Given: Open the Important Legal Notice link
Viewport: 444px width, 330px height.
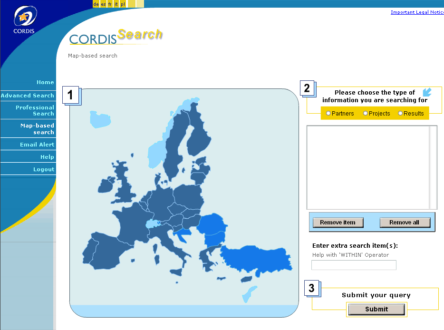Looking at the screenshot, I should pyautogui.click(x=417, y=12).
